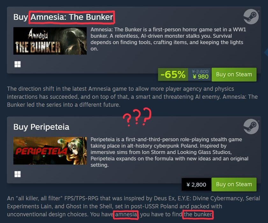Click the discounted ¥ 980 price
Image resolution: width=268 pixels, height=223 pixels.
coord(201,77)
